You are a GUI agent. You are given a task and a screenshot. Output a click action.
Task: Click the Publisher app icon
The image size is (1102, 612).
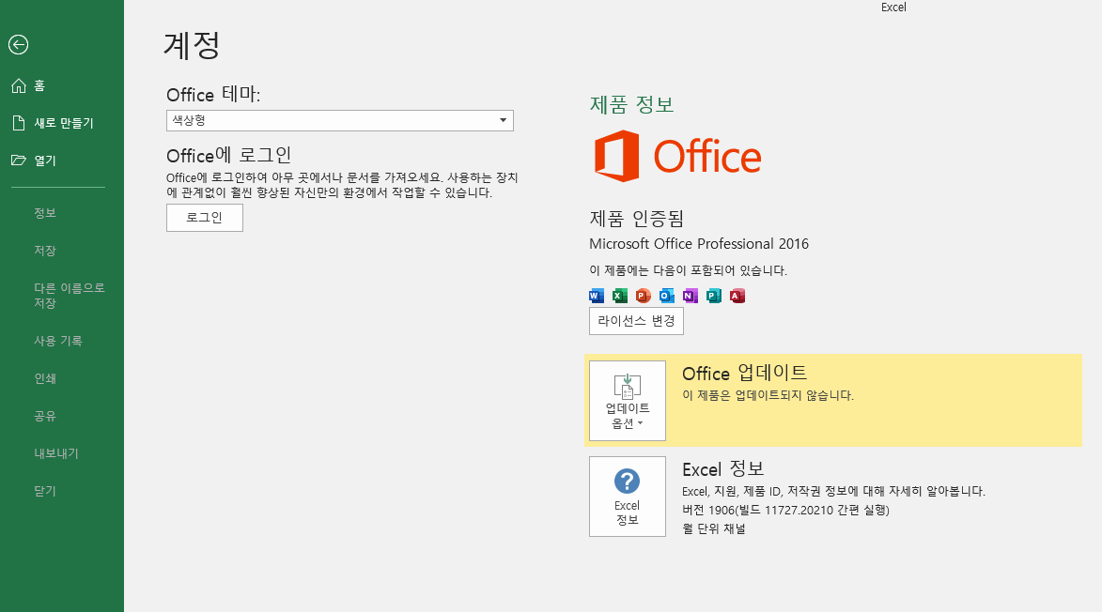pyautogui.click(x=714, y=296)
